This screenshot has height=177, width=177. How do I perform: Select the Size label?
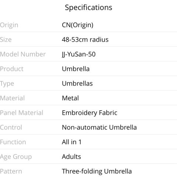click(x=6, y=39)
